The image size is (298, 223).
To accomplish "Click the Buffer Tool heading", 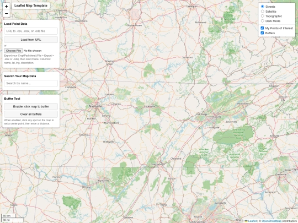I will tap(12, 99).
